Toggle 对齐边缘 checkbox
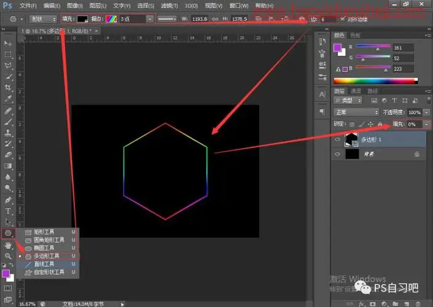This screenshot has width=433, height=307. (x=343, y=19)
